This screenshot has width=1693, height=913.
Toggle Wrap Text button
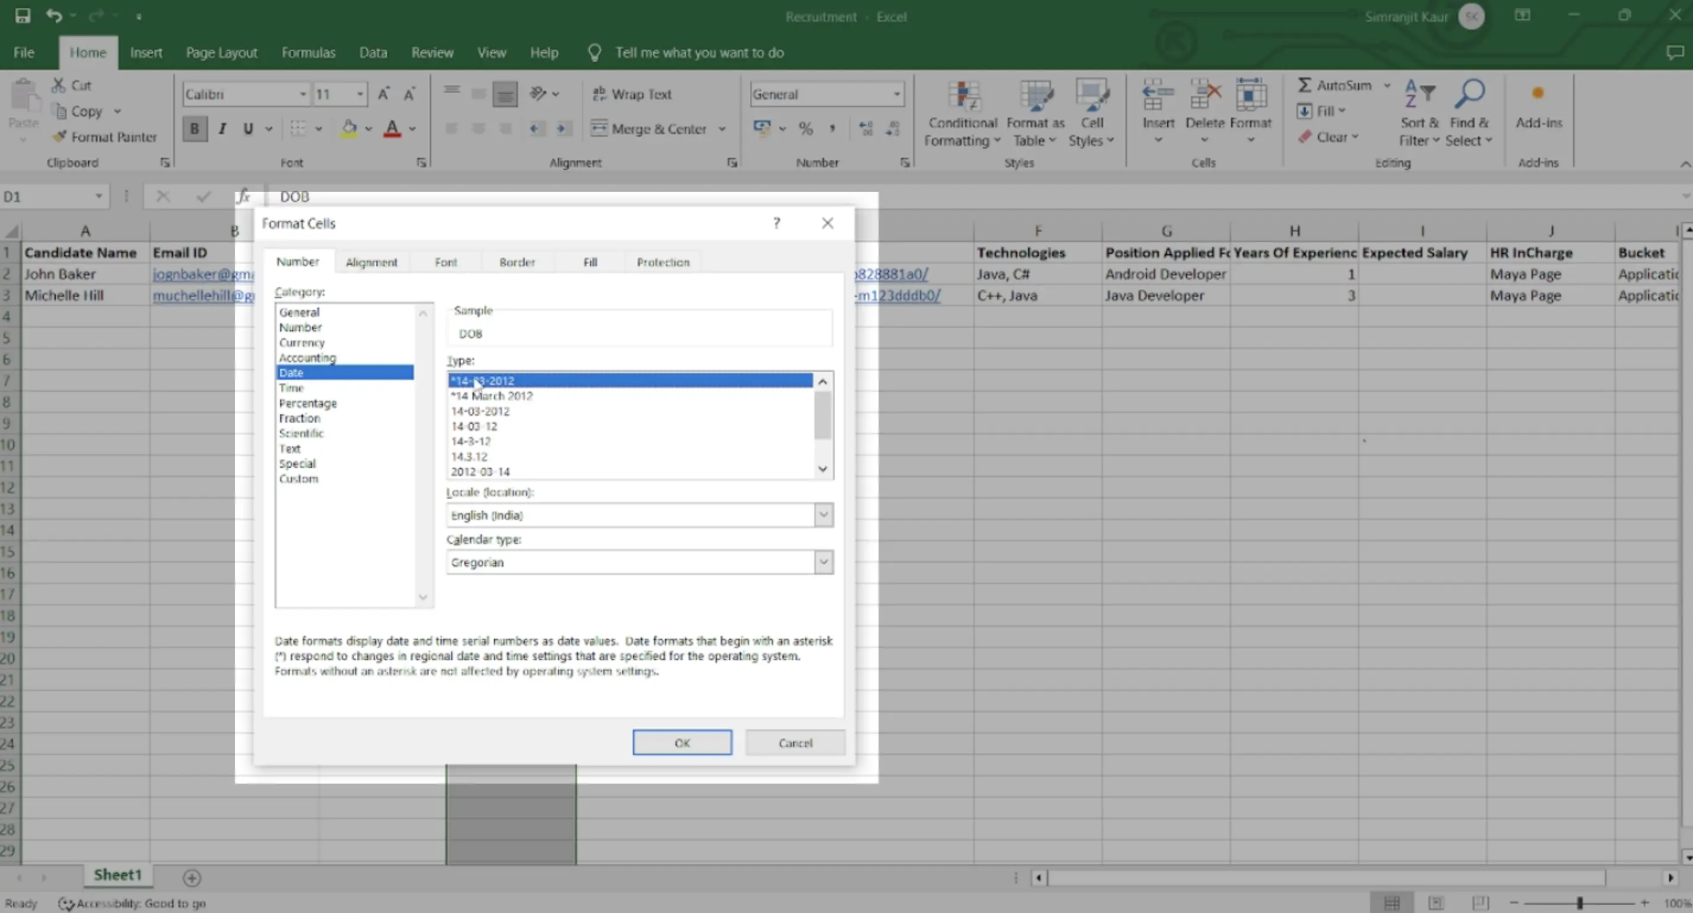[632, 94]
